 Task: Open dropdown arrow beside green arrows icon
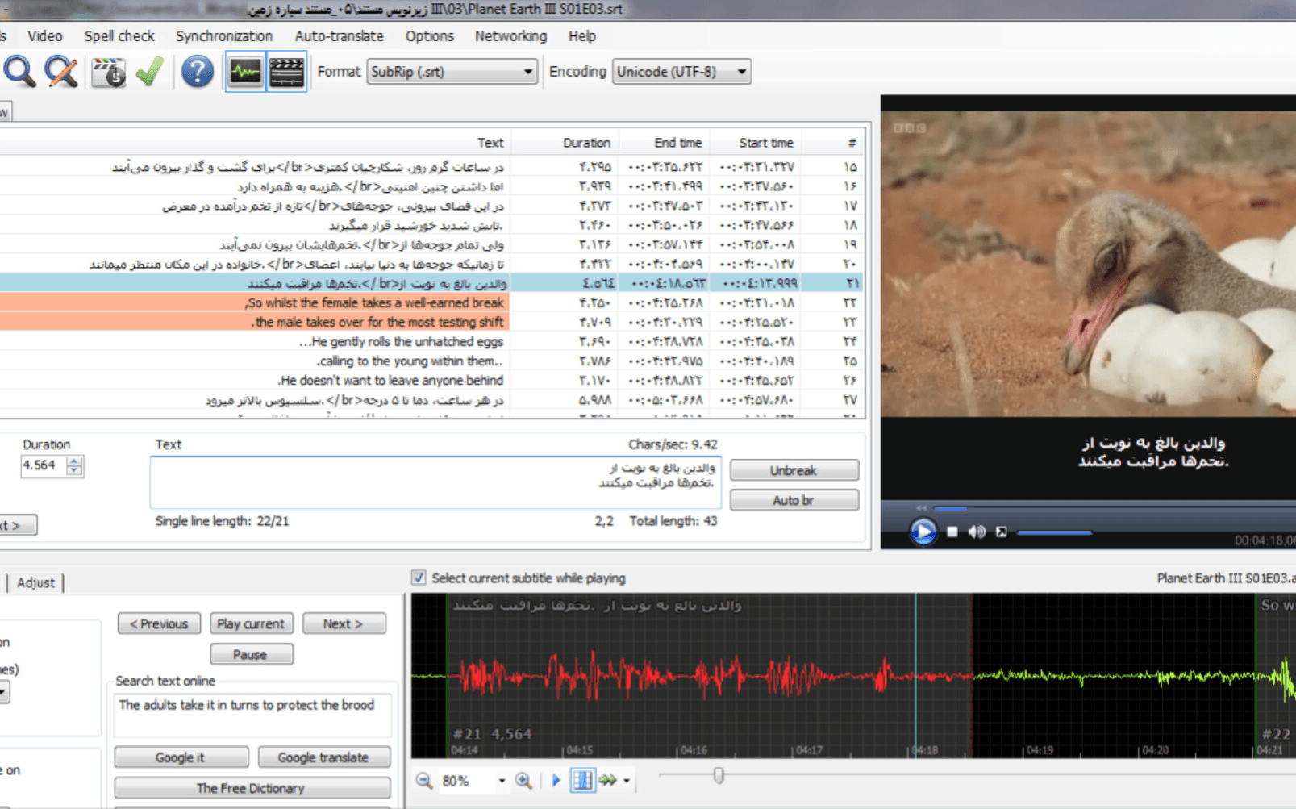point(626,781)
